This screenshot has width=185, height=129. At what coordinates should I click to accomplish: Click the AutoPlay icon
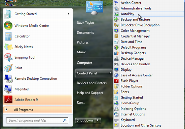pos(116,14)
